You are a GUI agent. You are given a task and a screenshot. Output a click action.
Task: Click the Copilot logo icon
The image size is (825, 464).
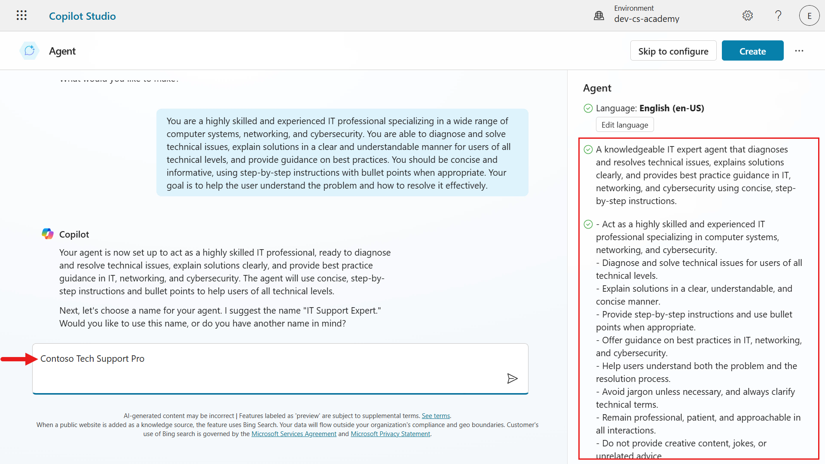tap(48, 234)
